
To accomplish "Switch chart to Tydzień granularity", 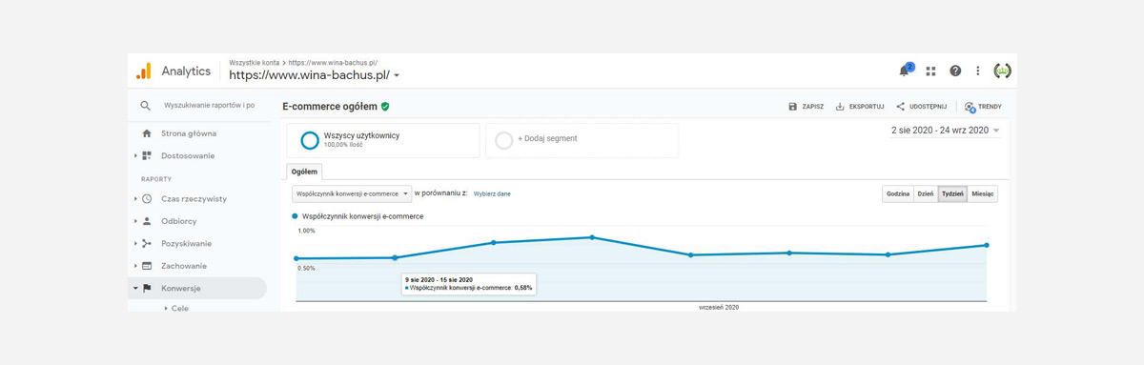I will [x=952, y=193].
